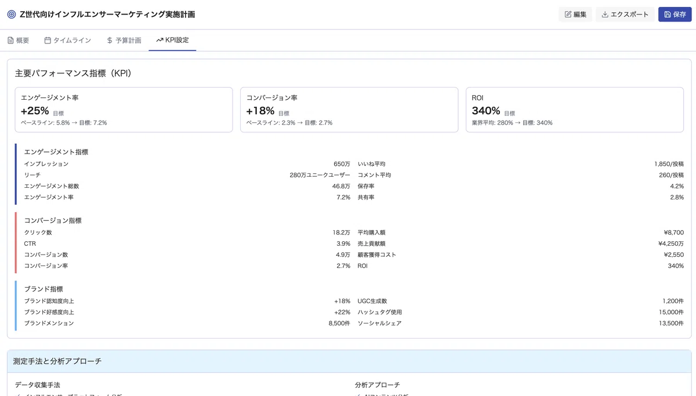The height and width of the screenshot is (396, 696).
Task: Click the コンバージョン数 label
Action: click(46, 255)
